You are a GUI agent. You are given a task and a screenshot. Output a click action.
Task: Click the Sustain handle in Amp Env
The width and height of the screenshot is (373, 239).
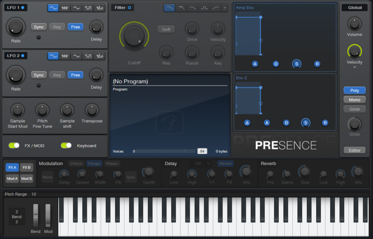297,64
